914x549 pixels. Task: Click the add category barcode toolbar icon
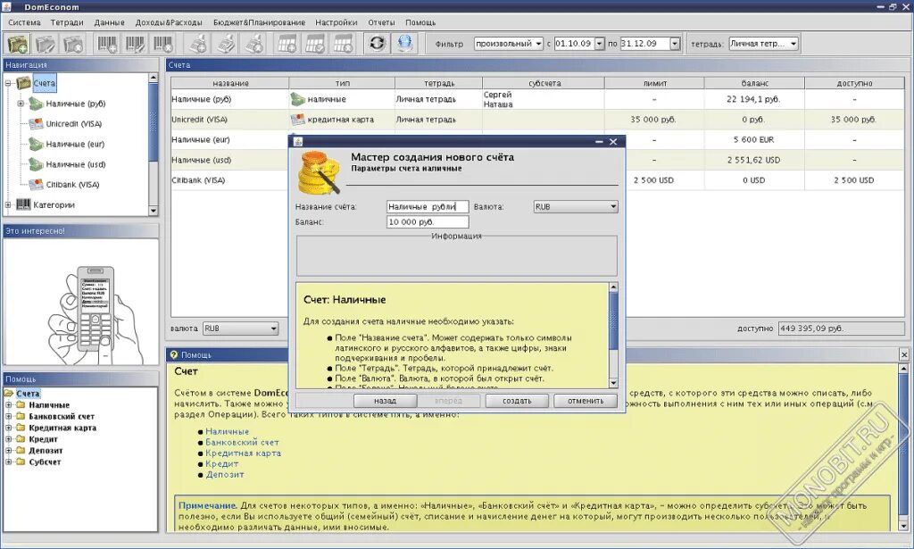pos(107,44)
